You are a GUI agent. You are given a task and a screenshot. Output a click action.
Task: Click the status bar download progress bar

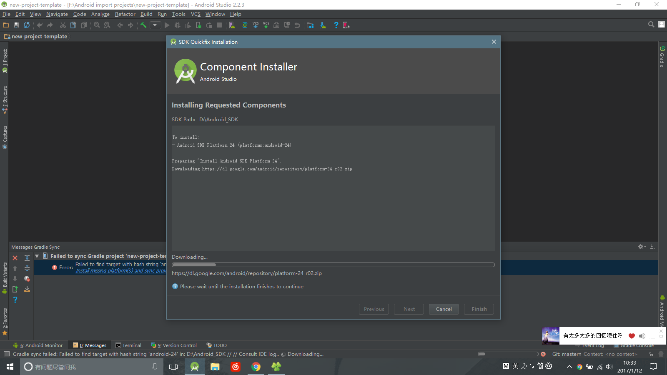(x=508, y=354)
